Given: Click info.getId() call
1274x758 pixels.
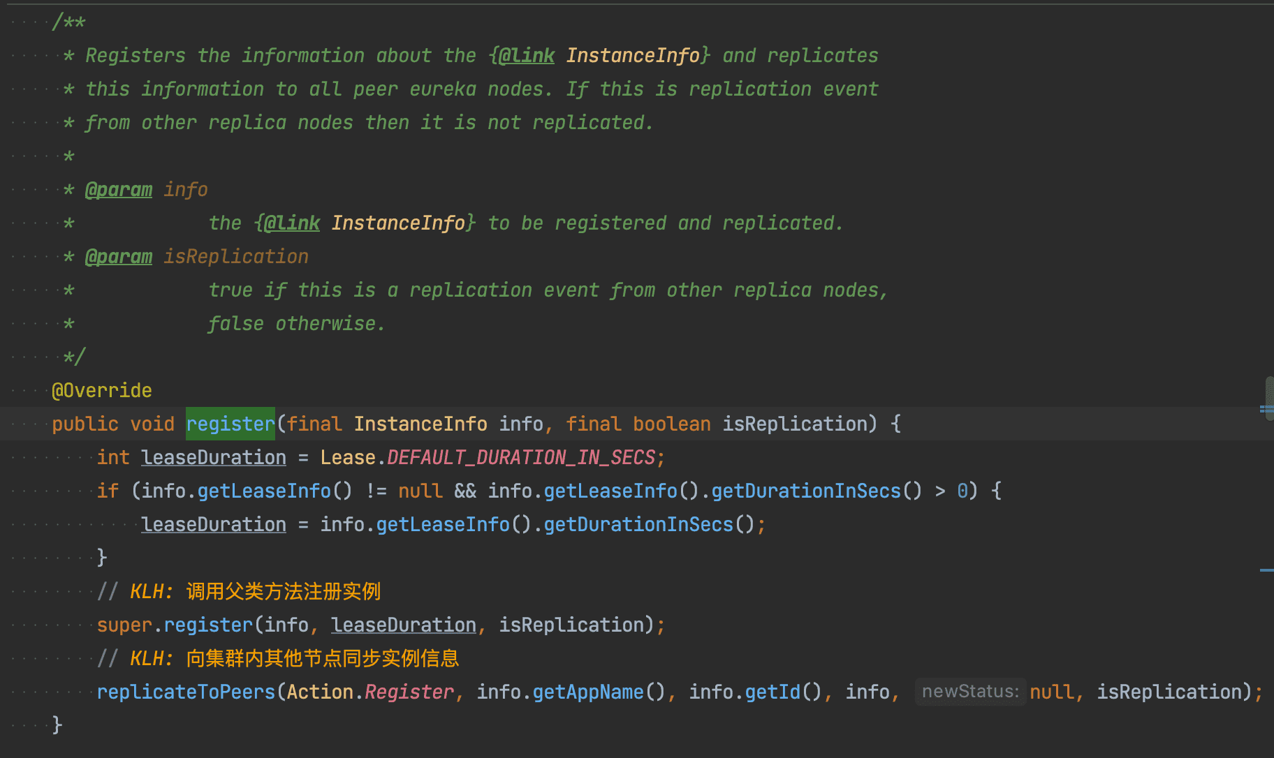Looking at the screenshot, I should pyautogui.click(x=756, y=692).
